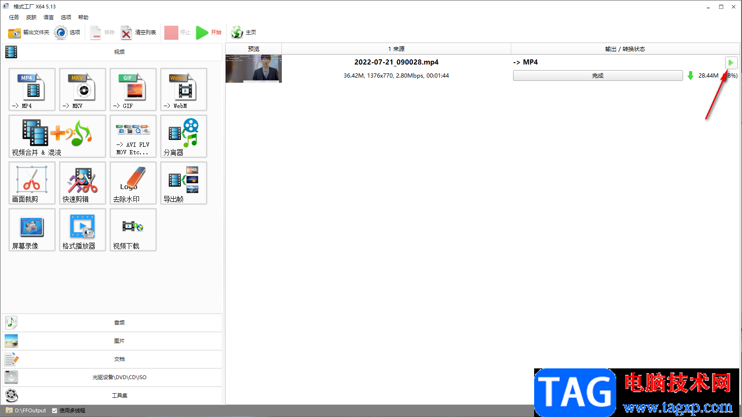
Task: Open the 画面裁剪 crop tool
Action: coord(32,183)
